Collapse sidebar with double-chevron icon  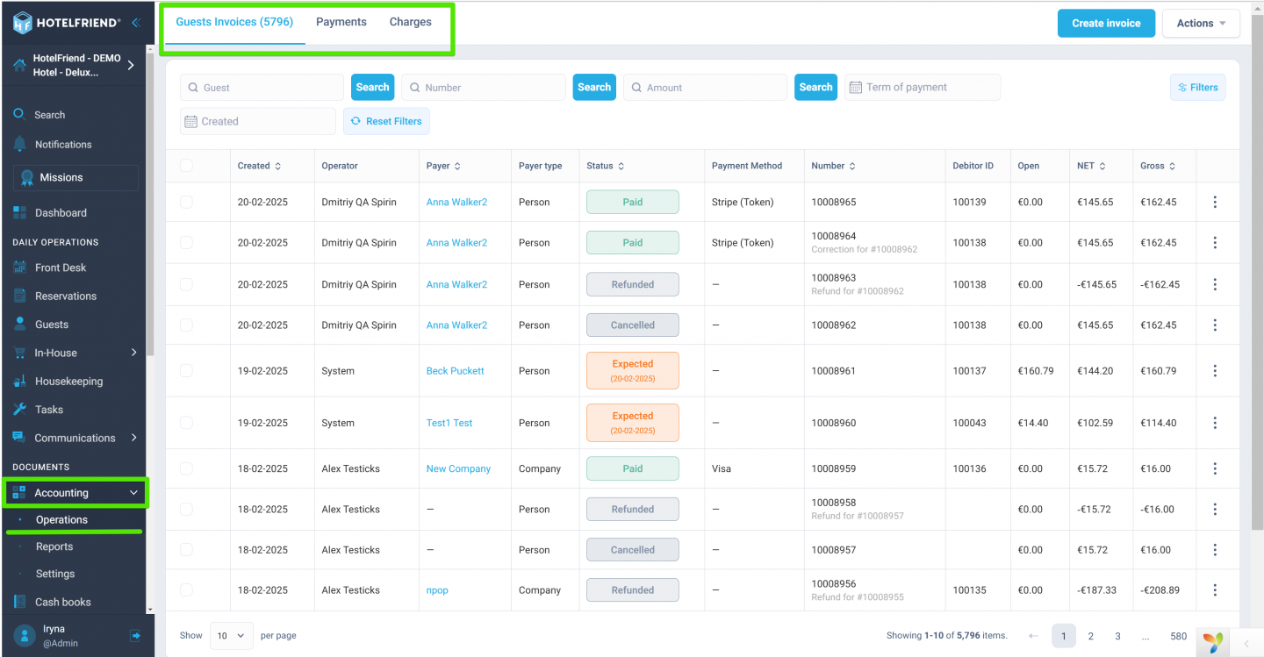click(x=135, y=23)
